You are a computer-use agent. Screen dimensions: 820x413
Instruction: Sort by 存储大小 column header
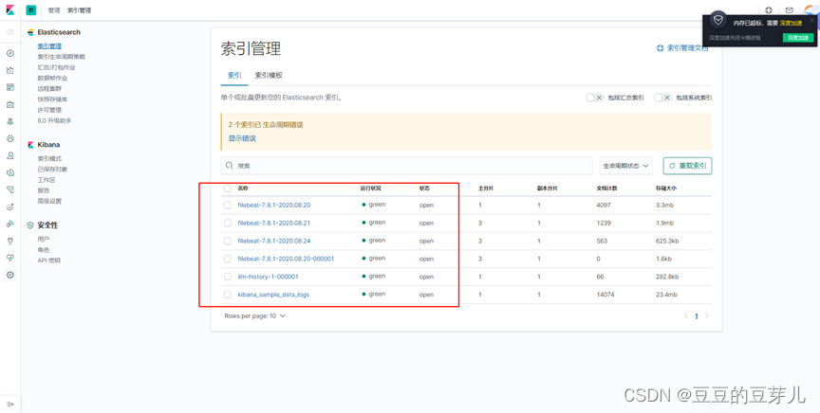pos(665,188)
